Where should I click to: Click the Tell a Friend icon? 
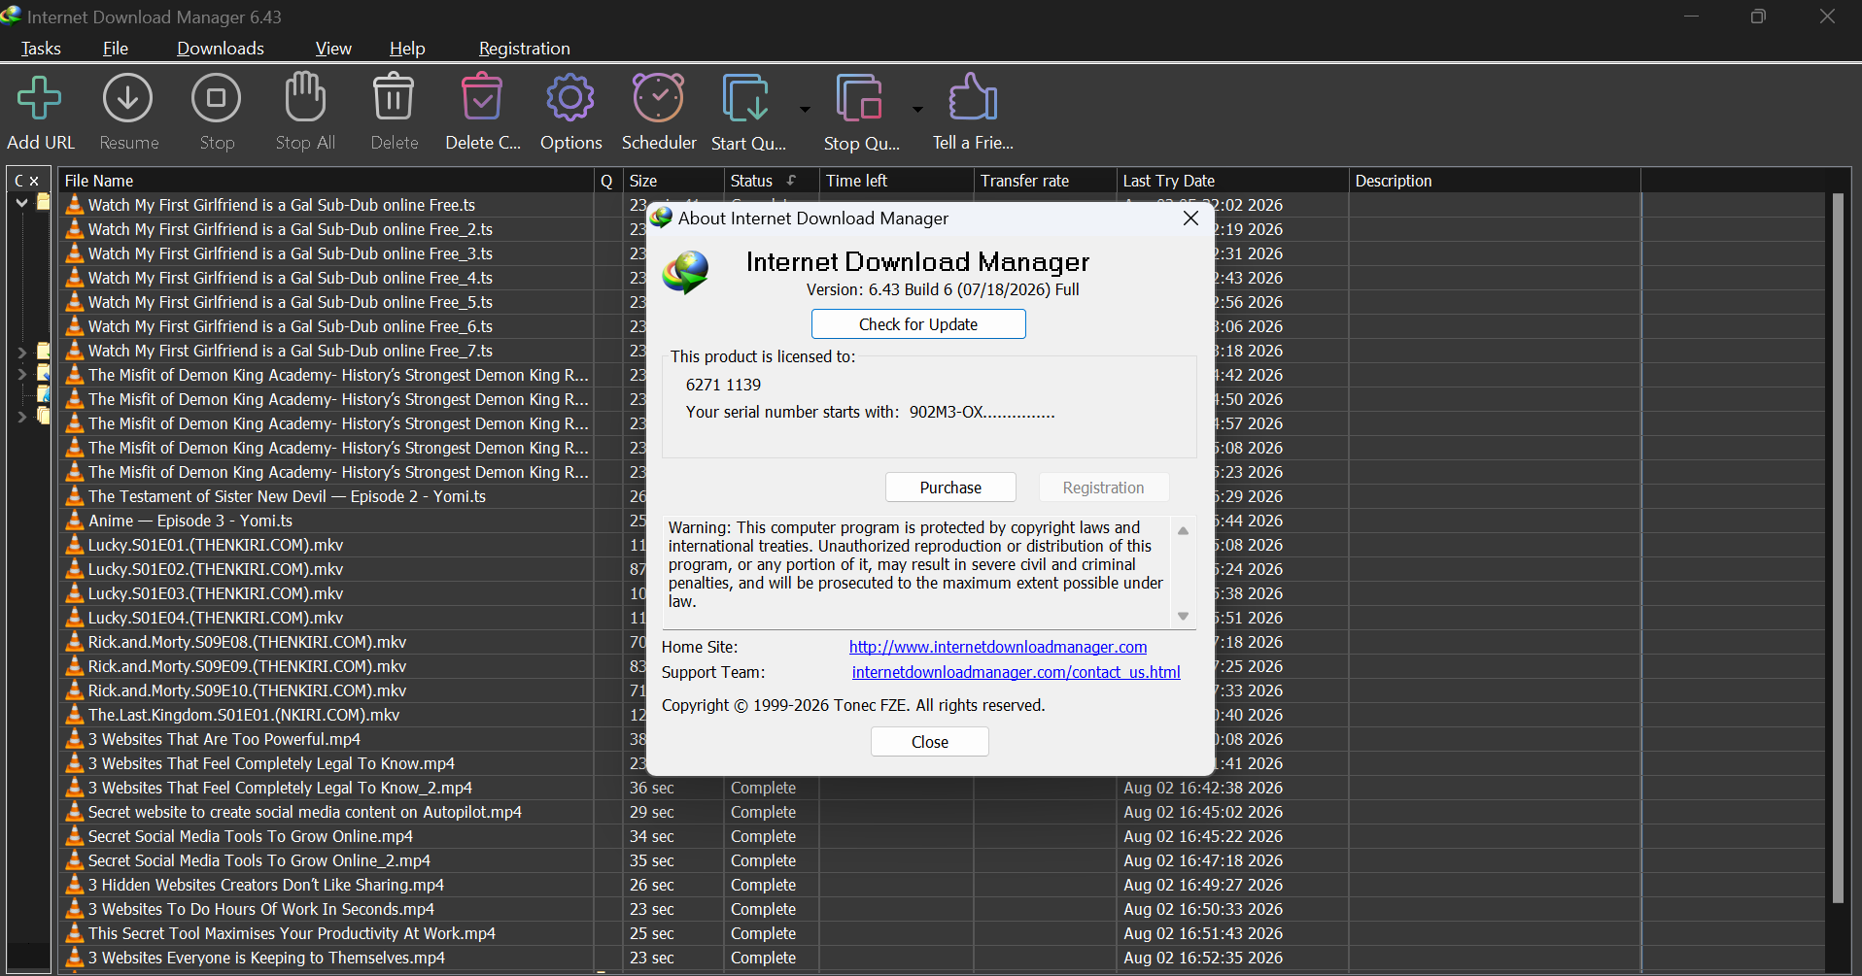click(x=973, y=97)
